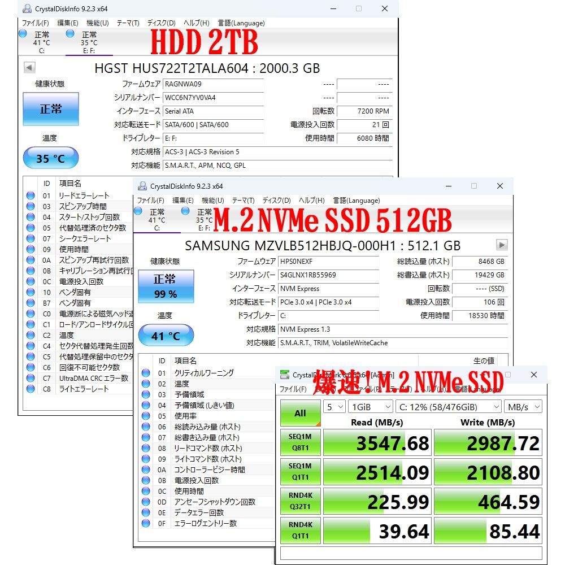Click the C: drive status orb in SSD window
The height and width of the screenshot is (565, 565).
pos(138,211)
